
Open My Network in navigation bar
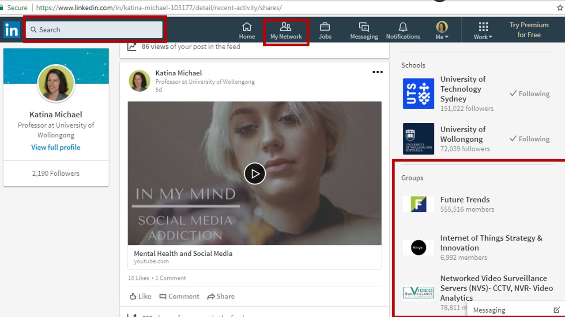tap(286, 31)
